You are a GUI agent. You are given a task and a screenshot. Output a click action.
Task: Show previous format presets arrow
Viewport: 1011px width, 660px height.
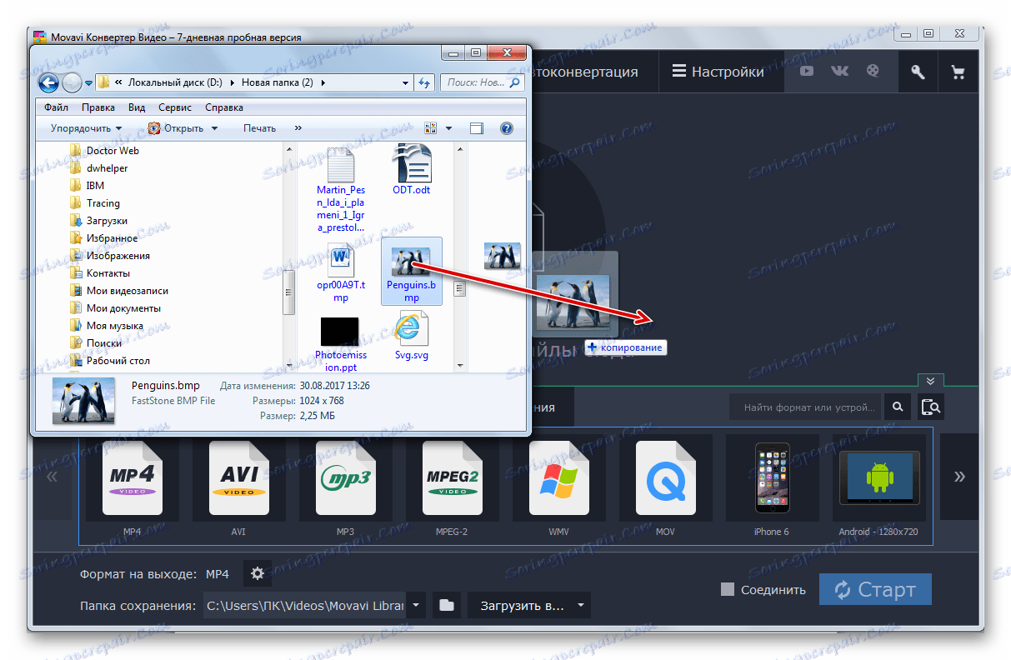[x=52, y=477]
